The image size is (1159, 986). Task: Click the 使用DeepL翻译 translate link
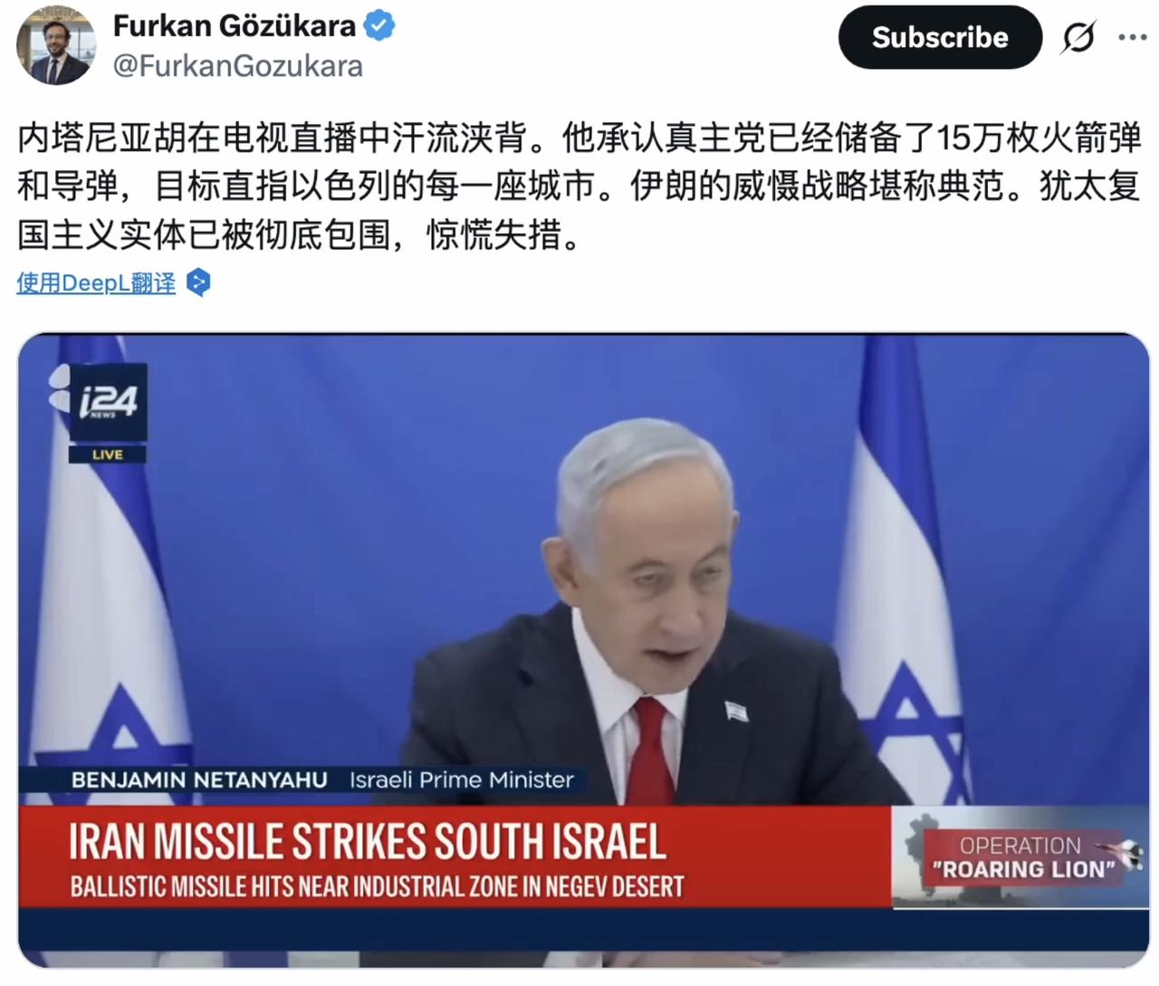(96, 283)
